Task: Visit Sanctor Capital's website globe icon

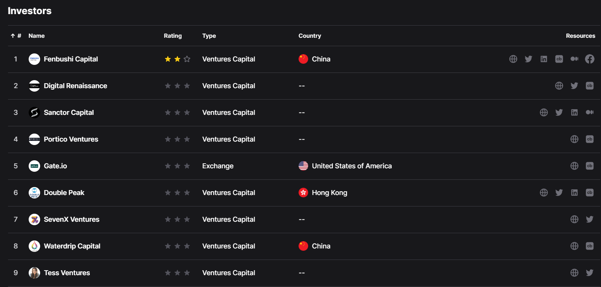Action: (544, 113)
